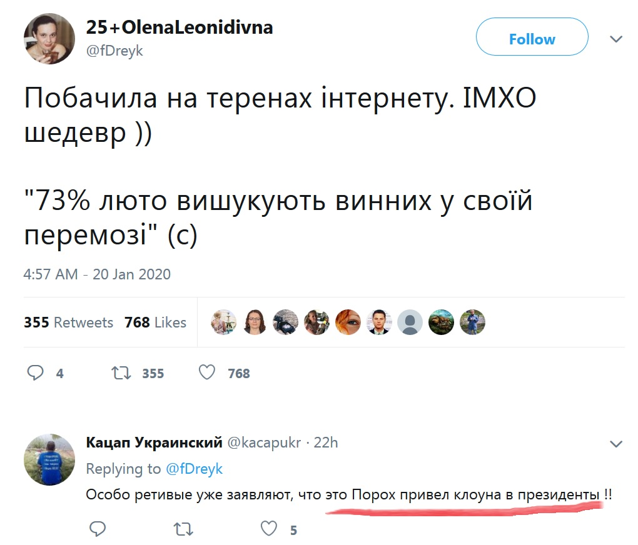Reply to the main tweet
638x545 pixels.
(x=36, y=373)
